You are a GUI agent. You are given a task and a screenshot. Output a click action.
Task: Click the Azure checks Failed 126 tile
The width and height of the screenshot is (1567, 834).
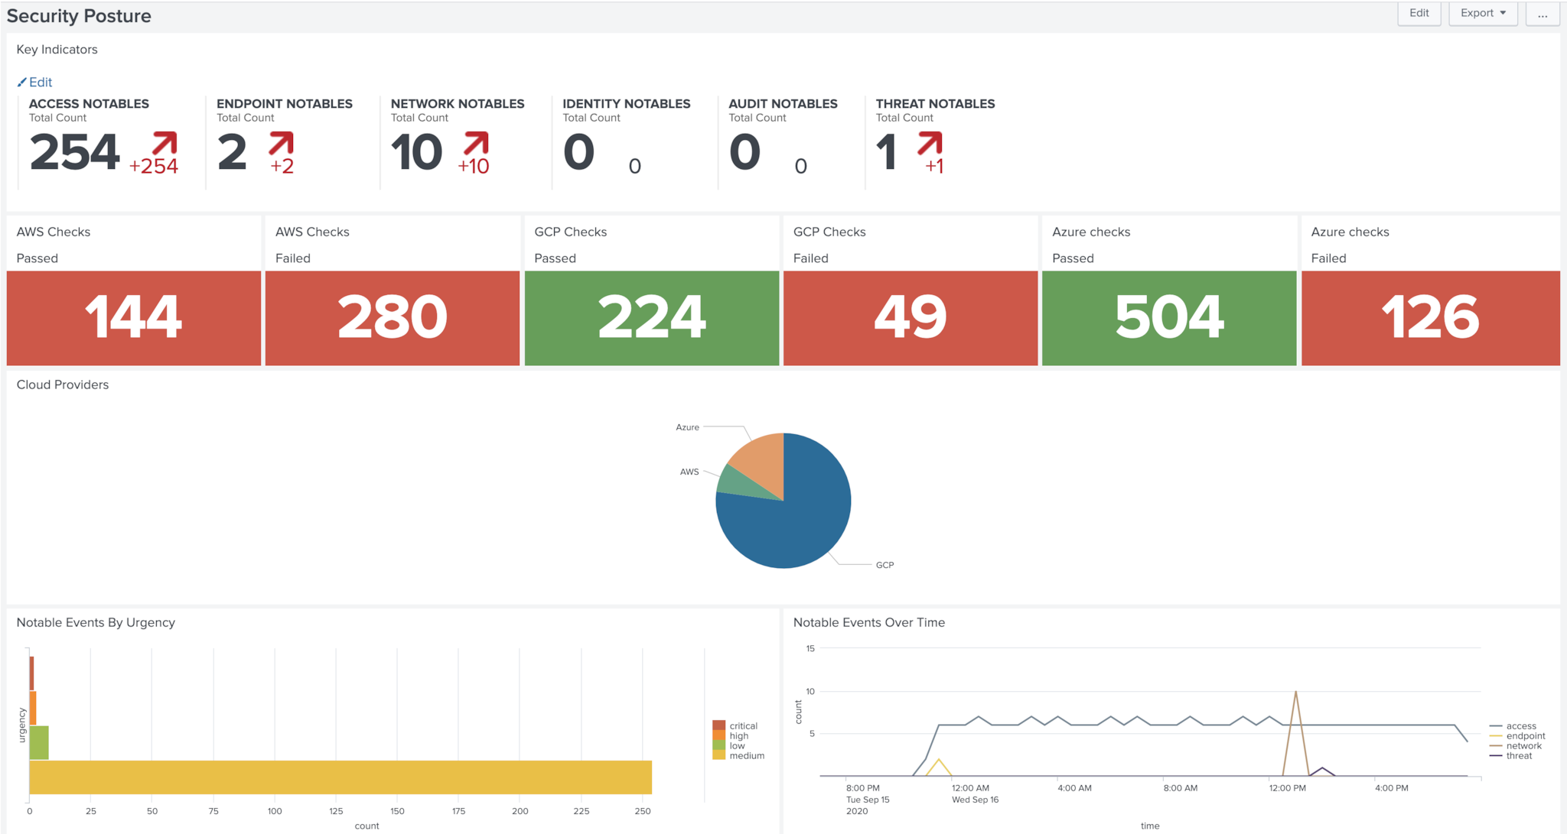[x=1429, y=317]
